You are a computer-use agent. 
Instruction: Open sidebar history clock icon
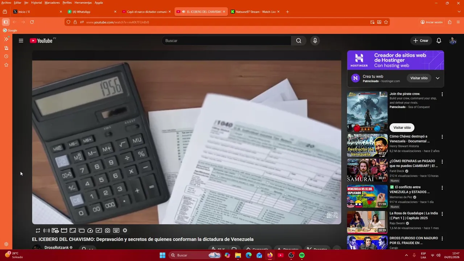tap(6, 57)
